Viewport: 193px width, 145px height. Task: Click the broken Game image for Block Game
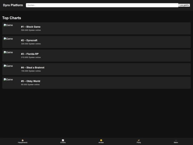8,25
